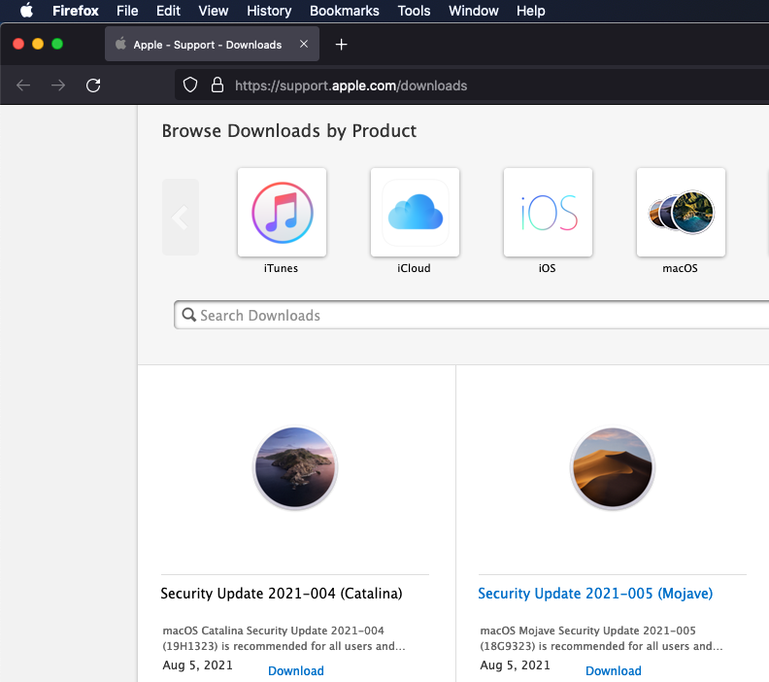This screenshot has height=682, width=769.
Task: Click the iTunes product label
Action: click(x=281, y=268)
